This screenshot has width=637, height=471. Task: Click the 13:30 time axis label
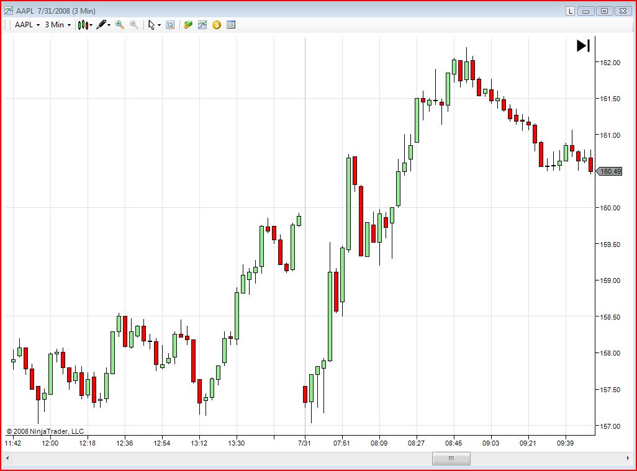(236, 443)
